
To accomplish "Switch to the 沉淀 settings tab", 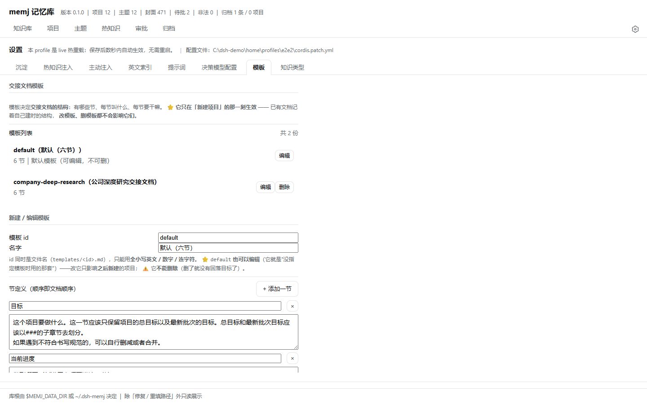I will click(22, 67).
